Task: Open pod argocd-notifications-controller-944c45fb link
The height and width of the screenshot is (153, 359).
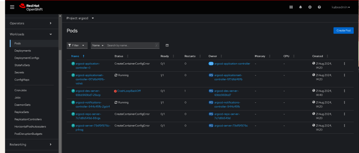Action: pos(93,105)
